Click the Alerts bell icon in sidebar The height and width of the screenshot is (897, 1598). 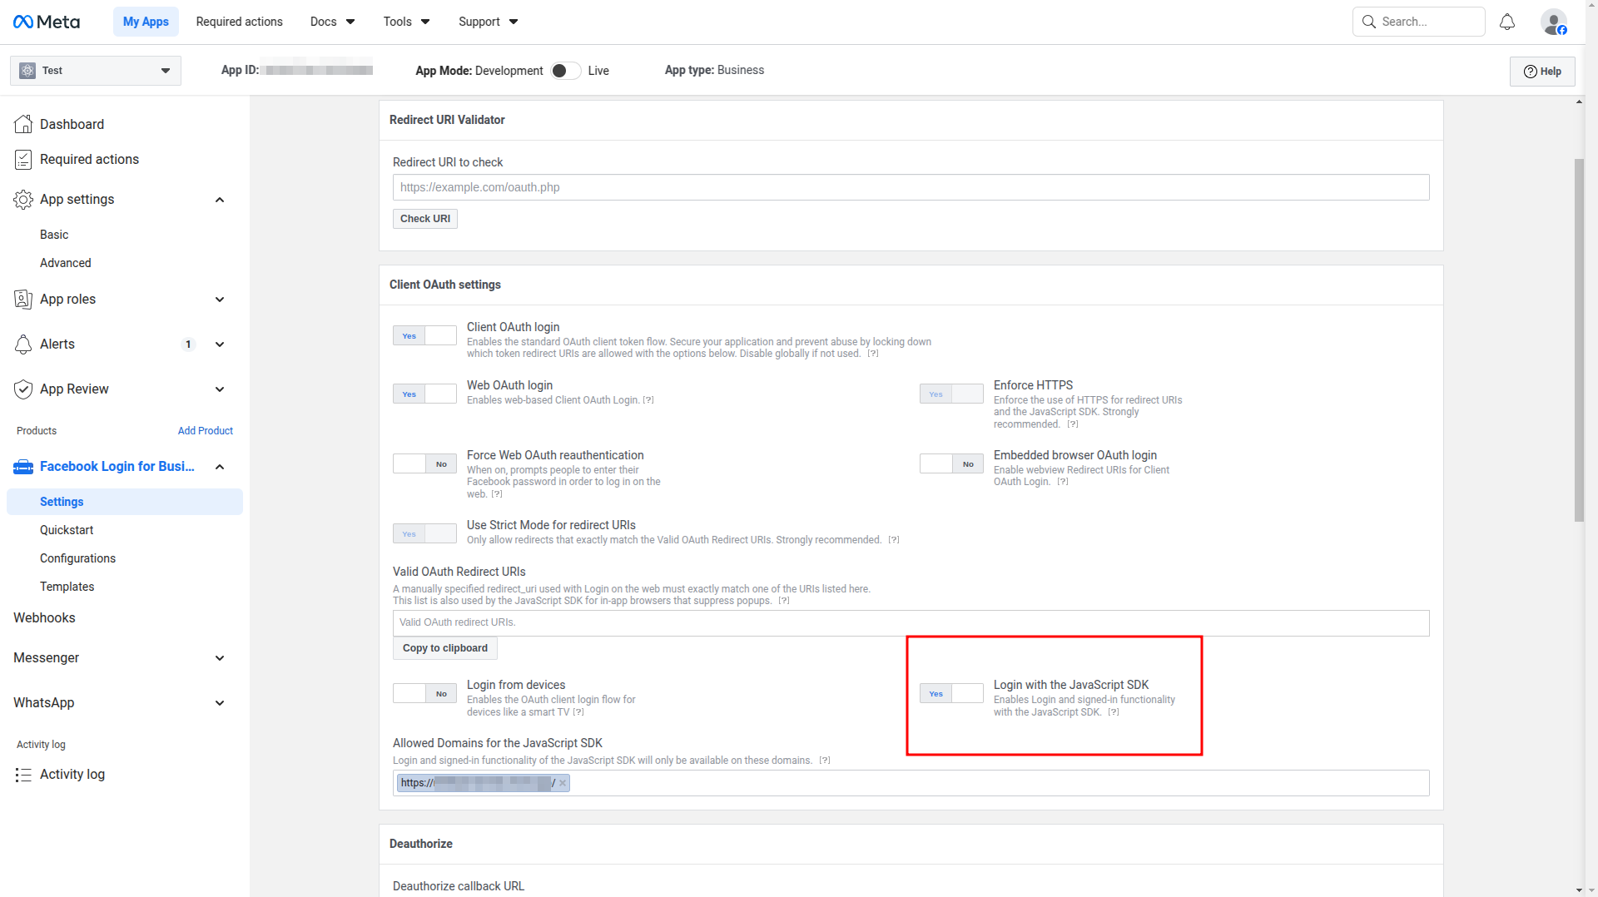click(23, 344)
